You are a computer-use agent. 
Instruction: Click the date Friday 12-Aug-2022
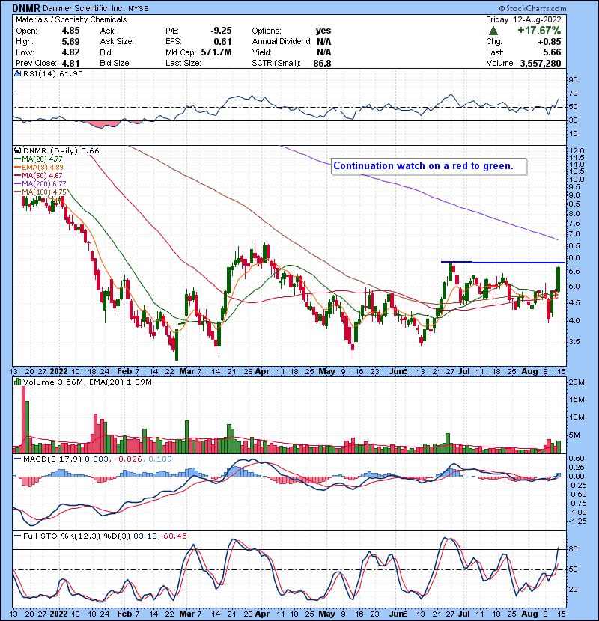pyautogui.click(x=523, y=19)
